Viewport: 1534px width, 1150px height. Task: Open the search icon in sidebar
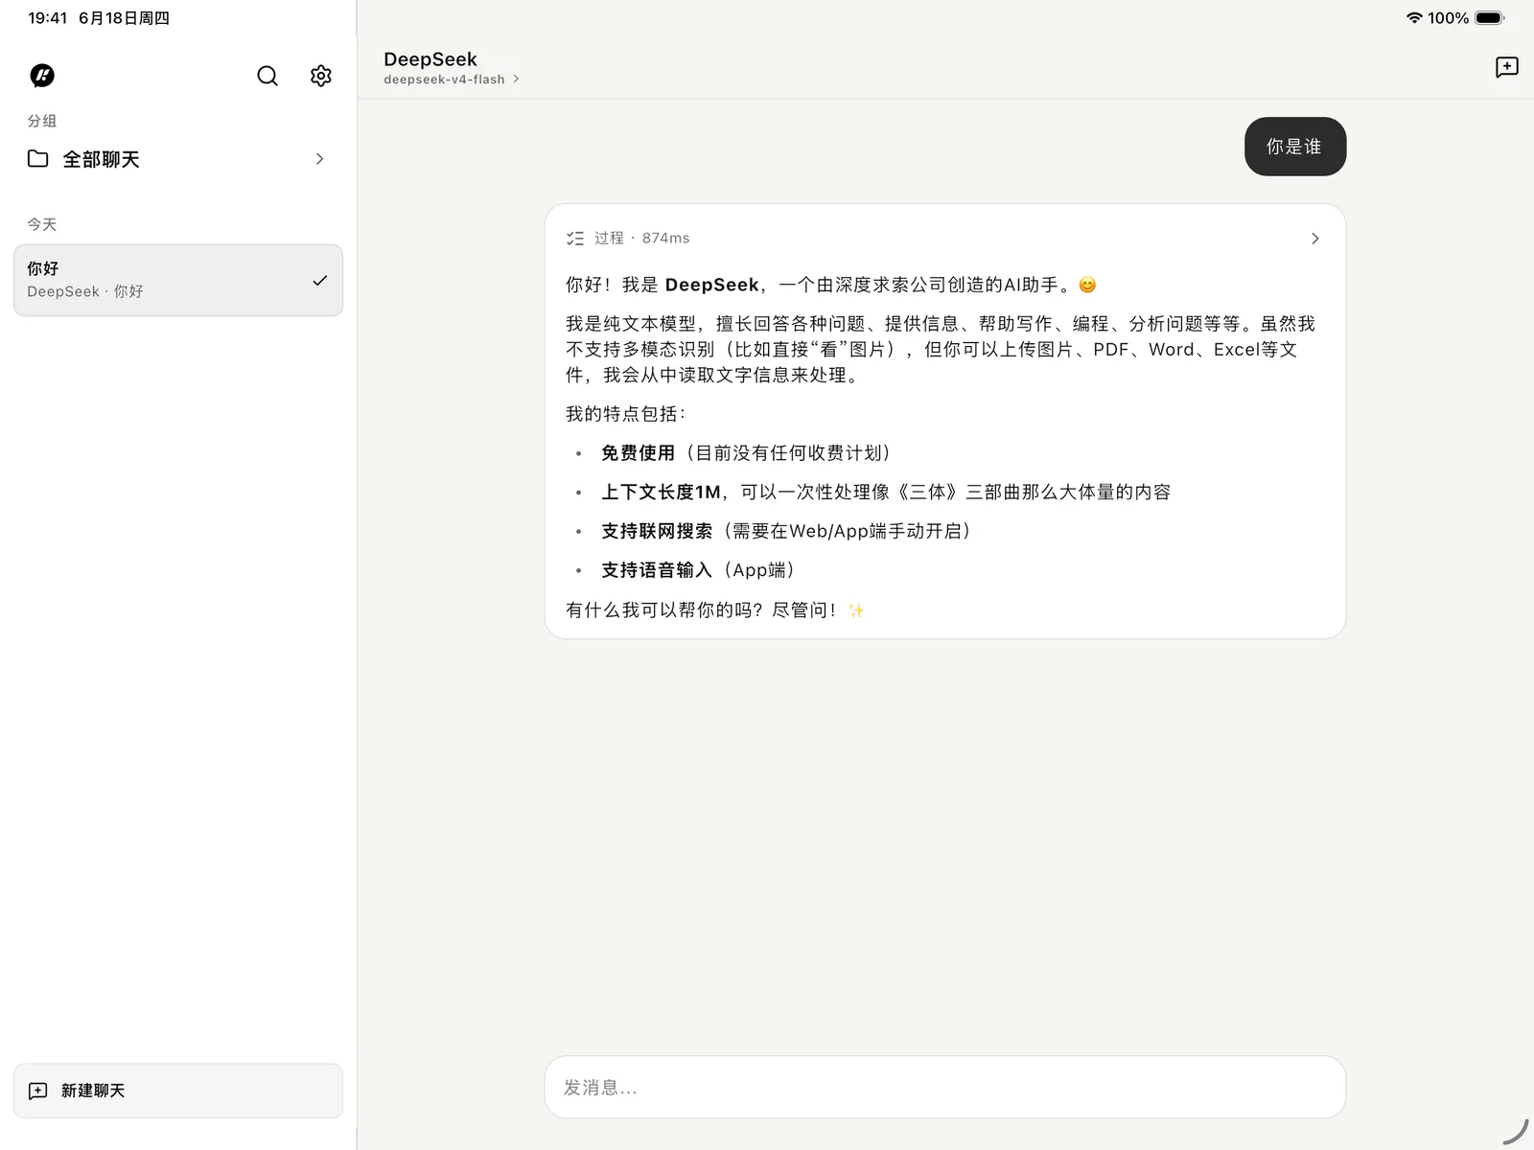tap(267, 76)
